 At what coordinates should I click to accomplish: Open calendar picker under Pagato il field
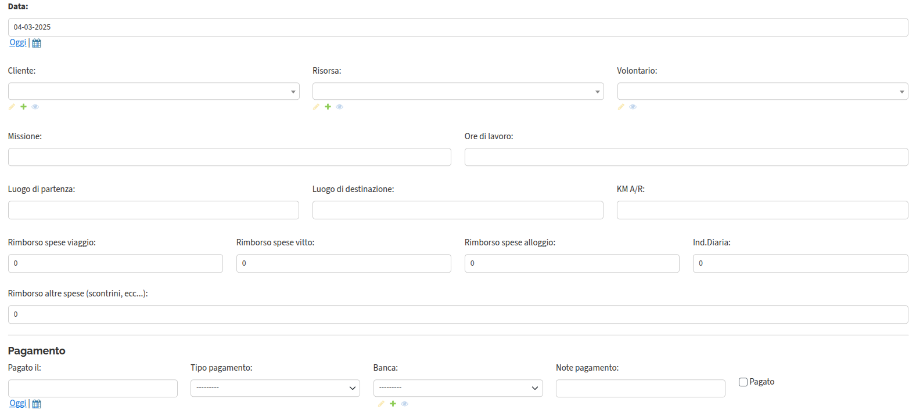(37, 404)
